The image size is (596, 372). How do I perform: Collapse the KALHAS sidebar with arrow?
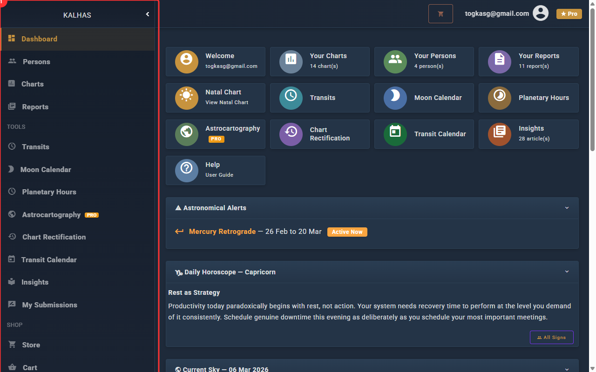tap(148, 14)
